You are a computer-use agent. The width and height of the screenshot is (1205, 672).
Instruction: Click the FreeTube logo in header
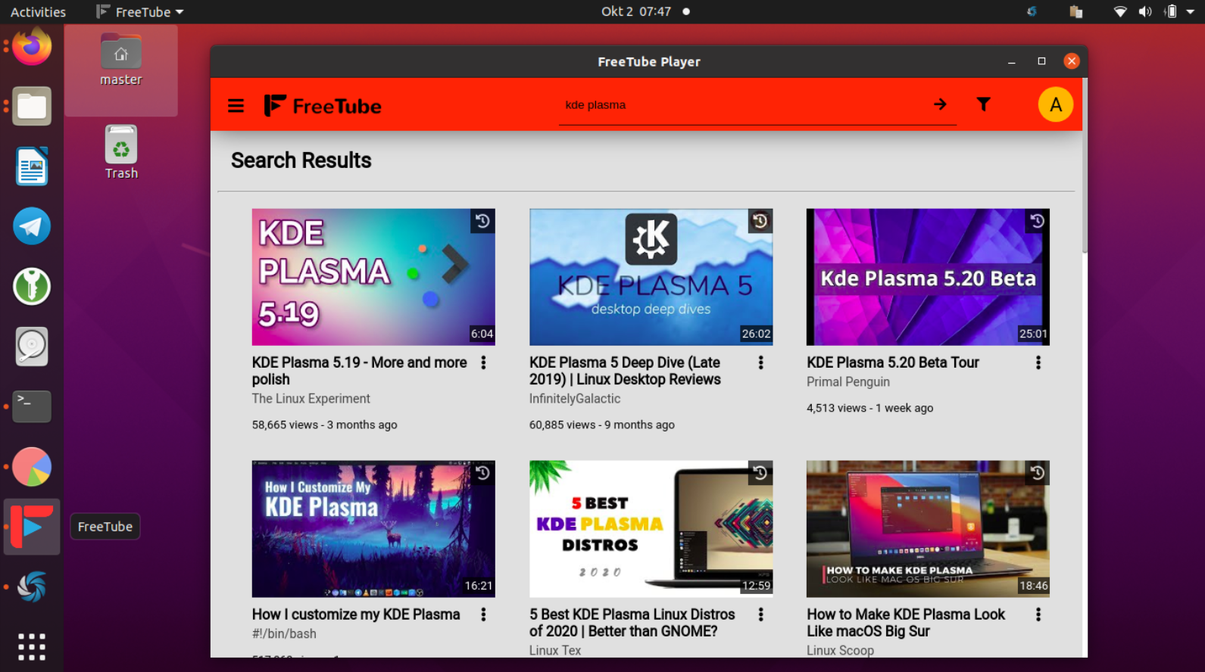click(x=323, y=105)
